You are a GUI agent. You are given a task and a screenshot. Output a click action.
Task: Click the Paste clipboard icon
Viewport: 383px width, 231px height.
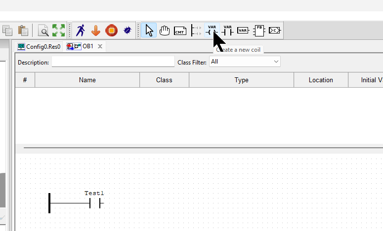(22, 31)
